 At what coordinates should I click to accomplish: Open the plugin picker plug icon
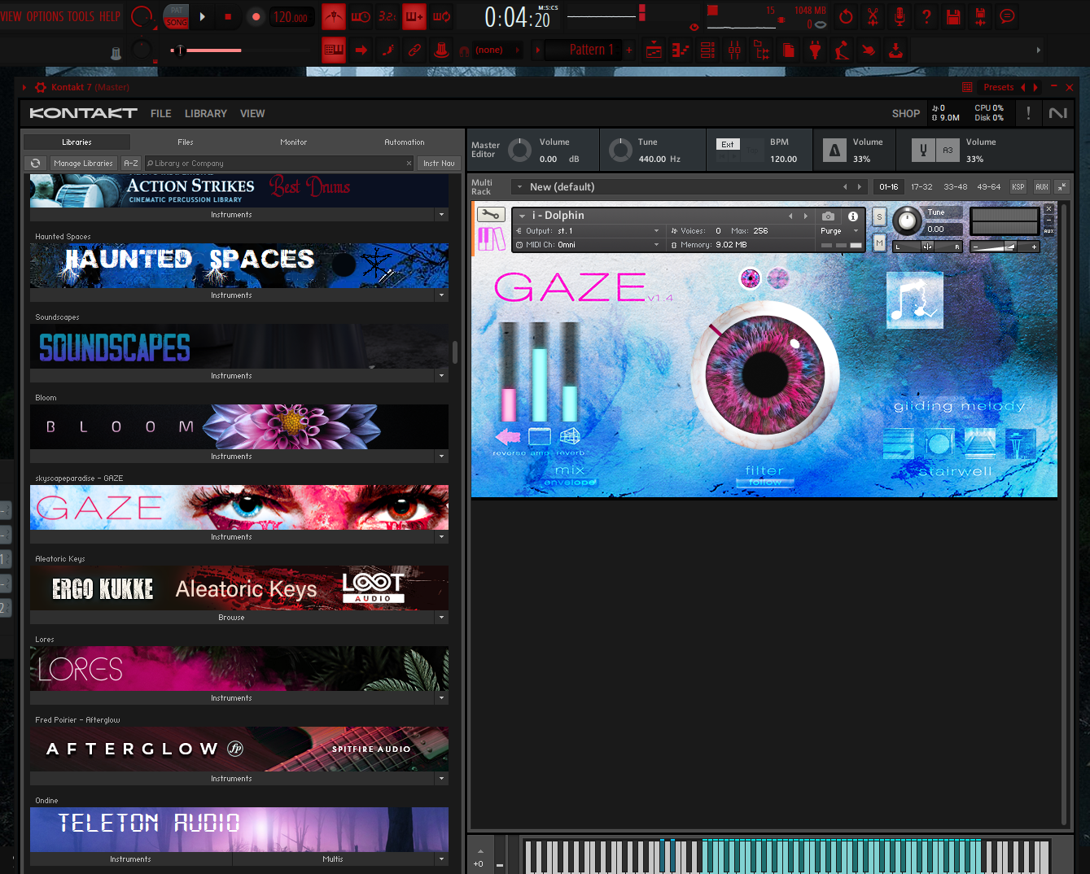click(x=815, y=50)
